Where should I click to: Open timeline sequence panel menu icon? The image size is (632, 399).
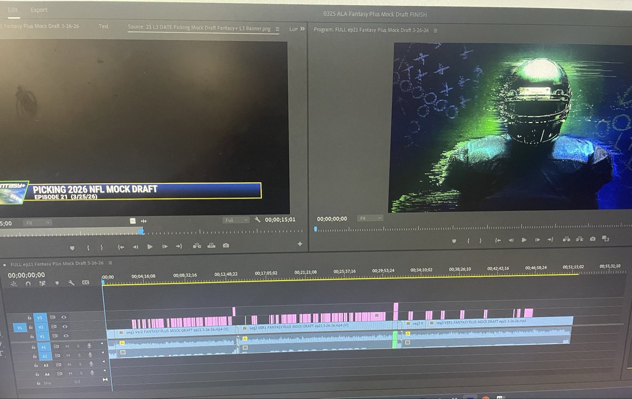point(110,263)
